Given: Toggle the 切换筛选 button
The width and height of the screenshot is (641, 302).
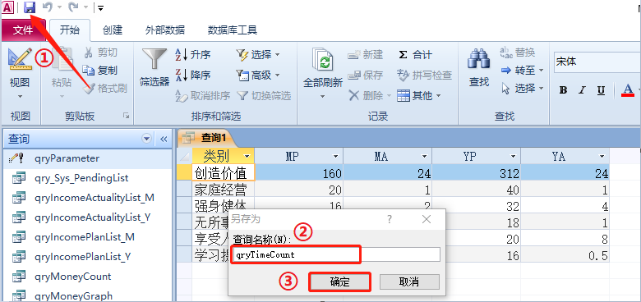Looking at the screenshot, I should coord(264,96).
